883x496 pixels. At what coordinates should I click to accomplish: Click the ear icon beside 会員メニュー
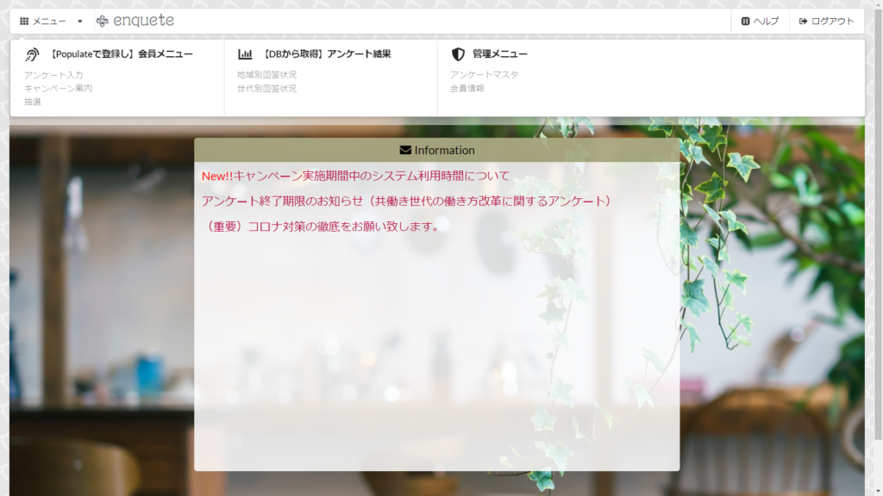pos(32,54)
